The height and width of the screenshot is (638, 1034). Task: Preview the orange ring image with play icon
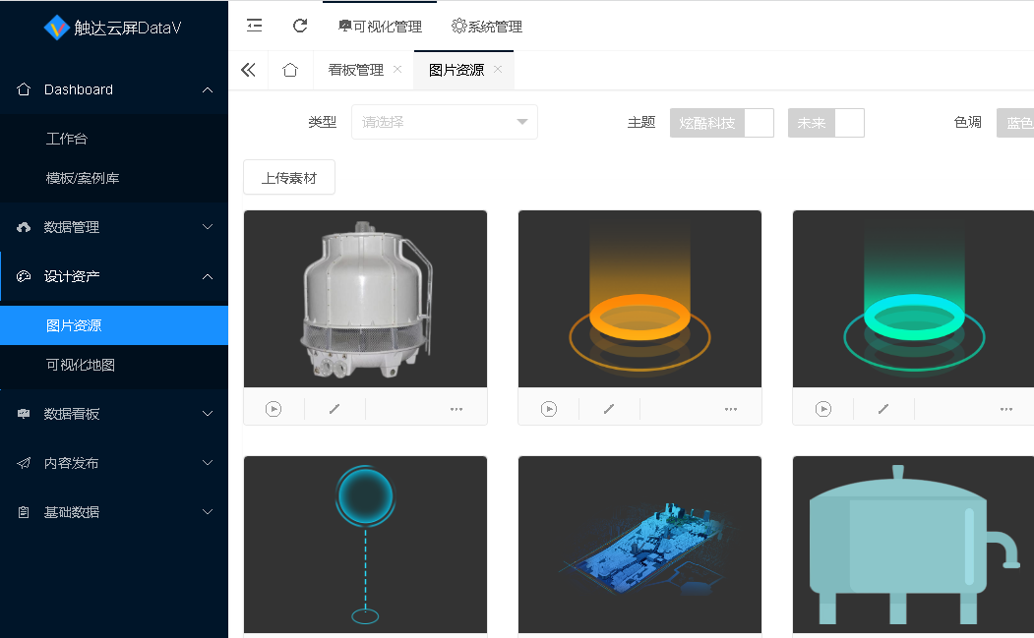pos(549,409)
